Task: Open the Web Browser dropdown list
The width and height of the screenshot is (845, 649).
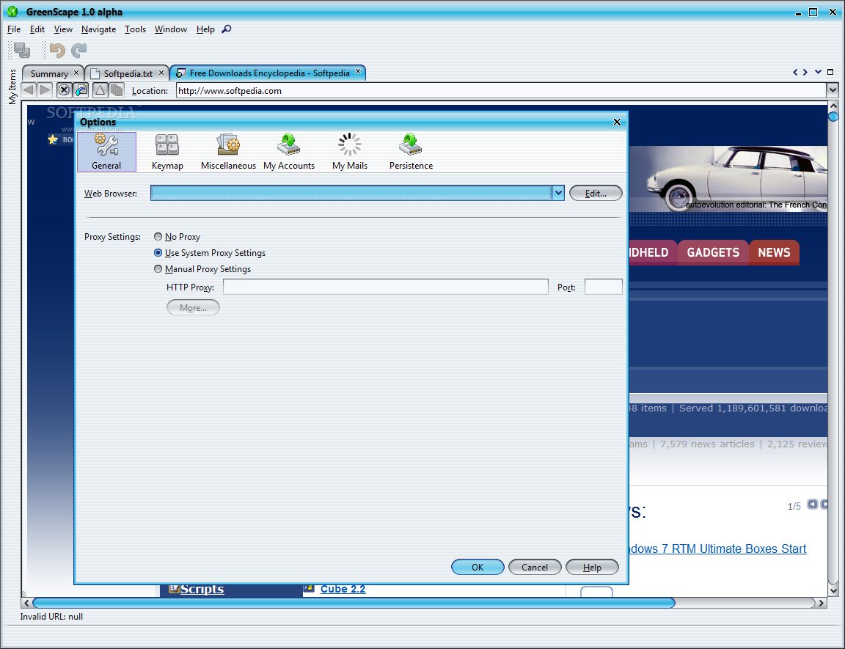Action: 558,193
